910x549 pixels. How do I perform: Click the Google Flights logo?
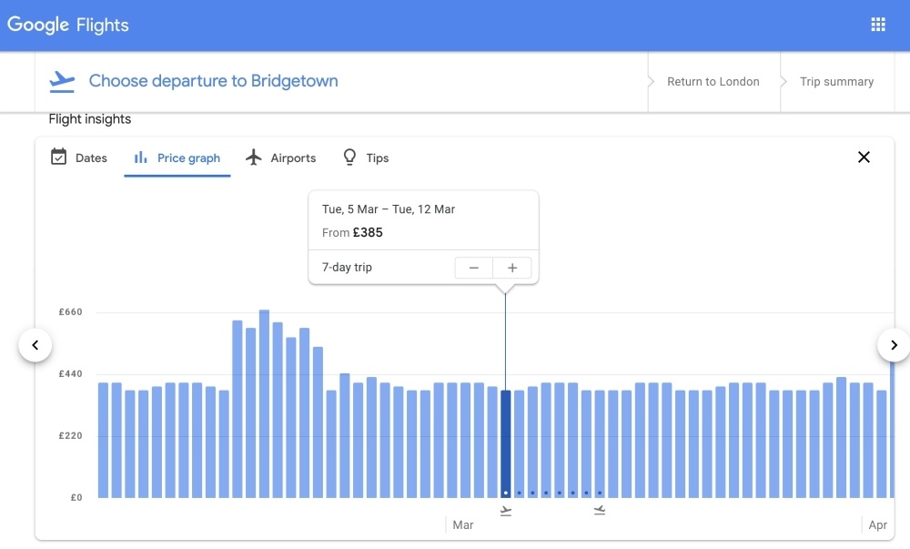coord(68,25)
